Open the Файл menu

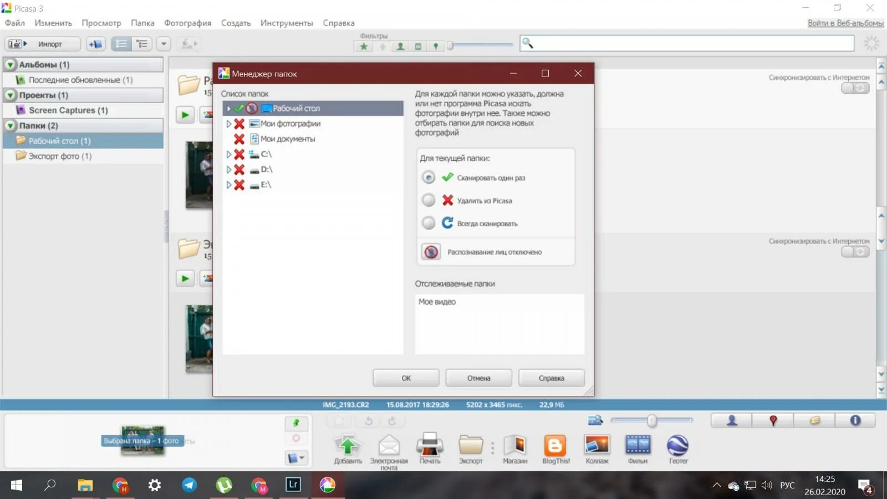click(15, 23)
